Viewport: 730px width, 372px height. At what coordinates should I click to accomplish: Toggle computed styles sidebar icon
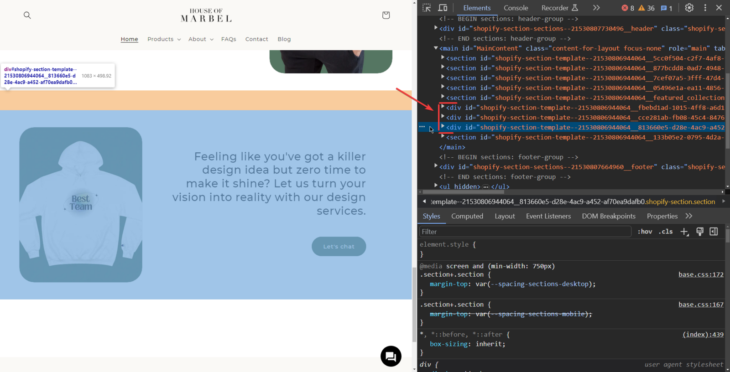point(714,232)
